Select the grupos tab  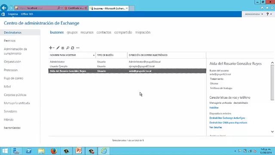coord(72,32)
